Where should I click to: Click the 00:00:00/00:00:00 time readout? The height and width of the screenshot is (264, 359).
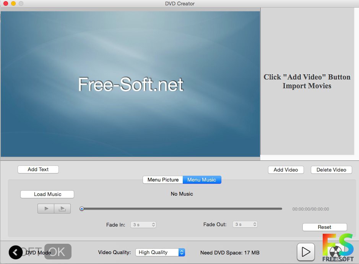(x=311, y=209)
